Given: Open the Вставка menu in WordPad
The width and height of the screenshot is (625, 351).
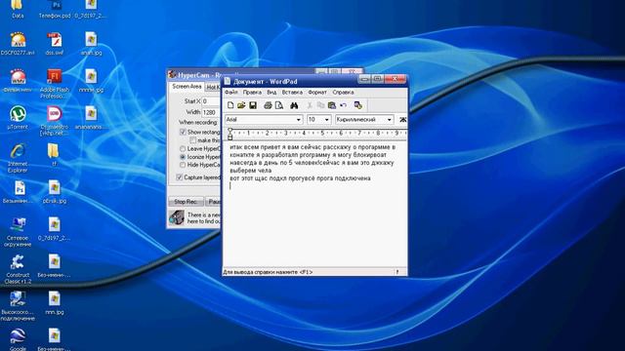Looking at the screenshot, I should point(292,93).
